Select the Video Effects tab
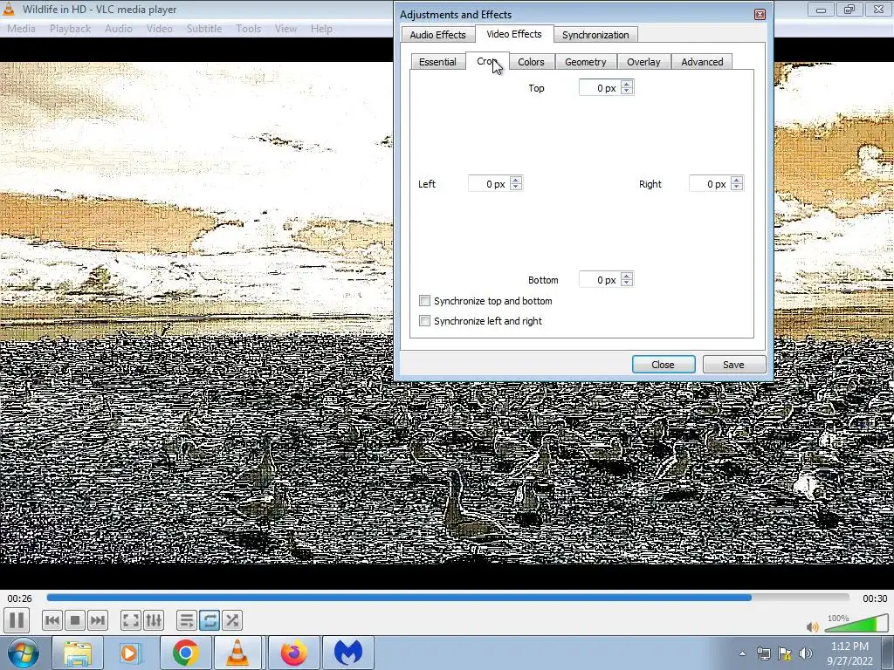The height and width of the screenshot is (670, 894). click(513, 34)
